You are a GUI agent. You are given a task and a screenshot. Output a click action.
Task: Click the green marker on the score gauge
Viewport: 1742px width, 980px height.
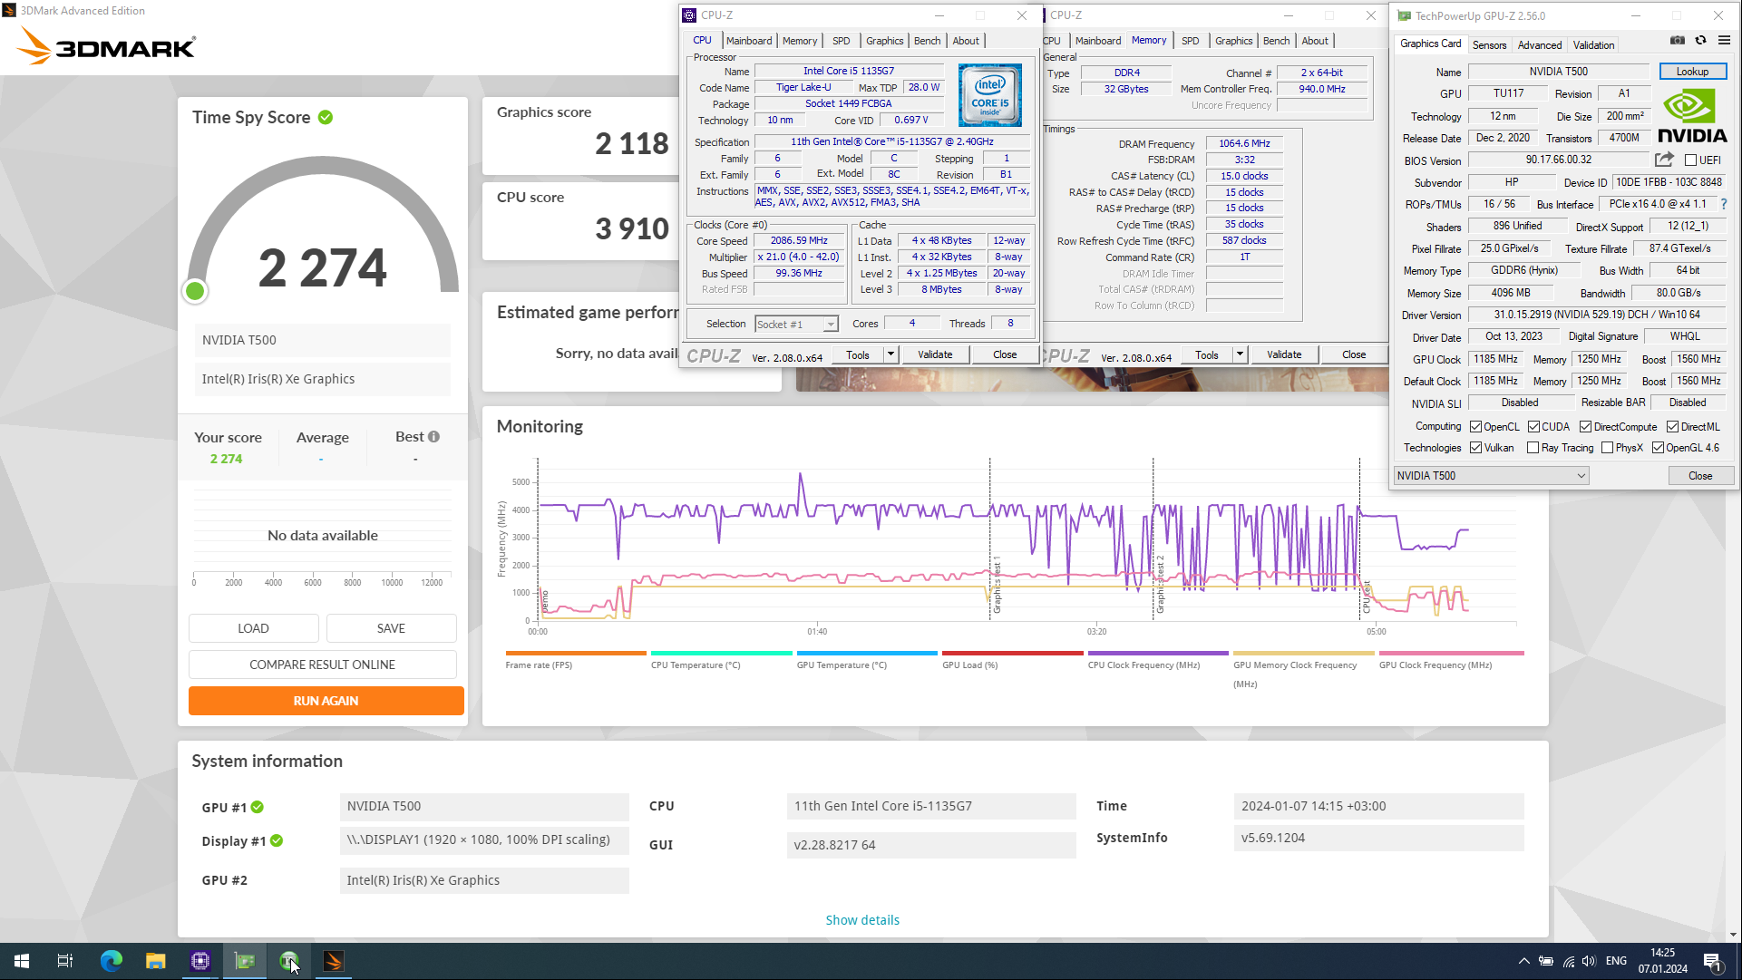pyautogui.click(x=195, y=291)
